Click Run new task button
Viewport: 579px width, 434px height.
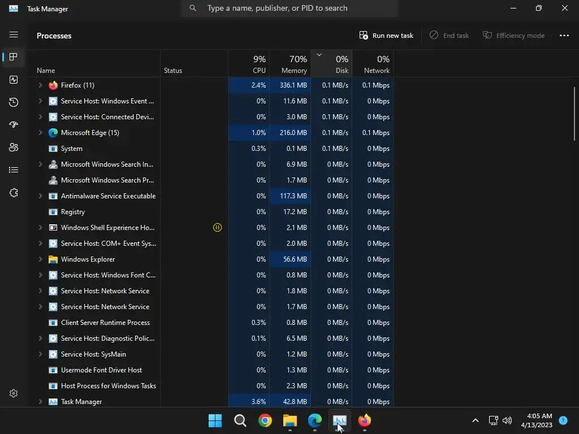point(386,36)
